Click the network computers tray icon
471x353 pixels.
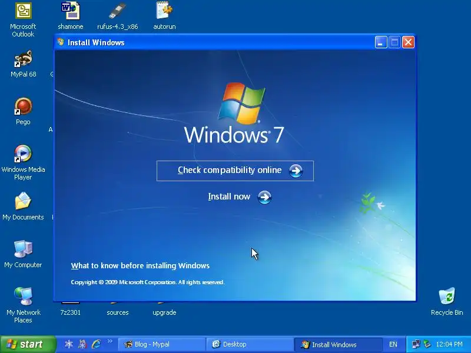click(416, 344)
